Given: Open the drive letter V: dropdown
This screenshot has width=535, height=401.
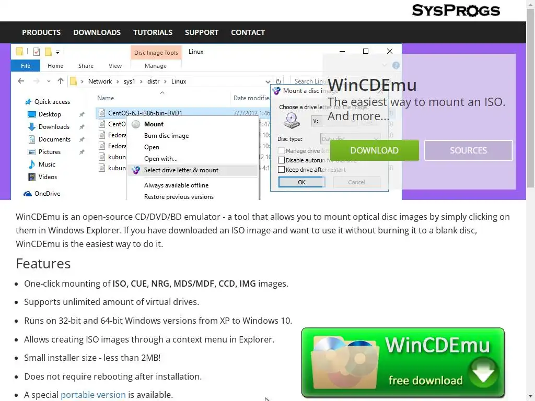Looking at the screenshot, I should click(x=334, y=121).
